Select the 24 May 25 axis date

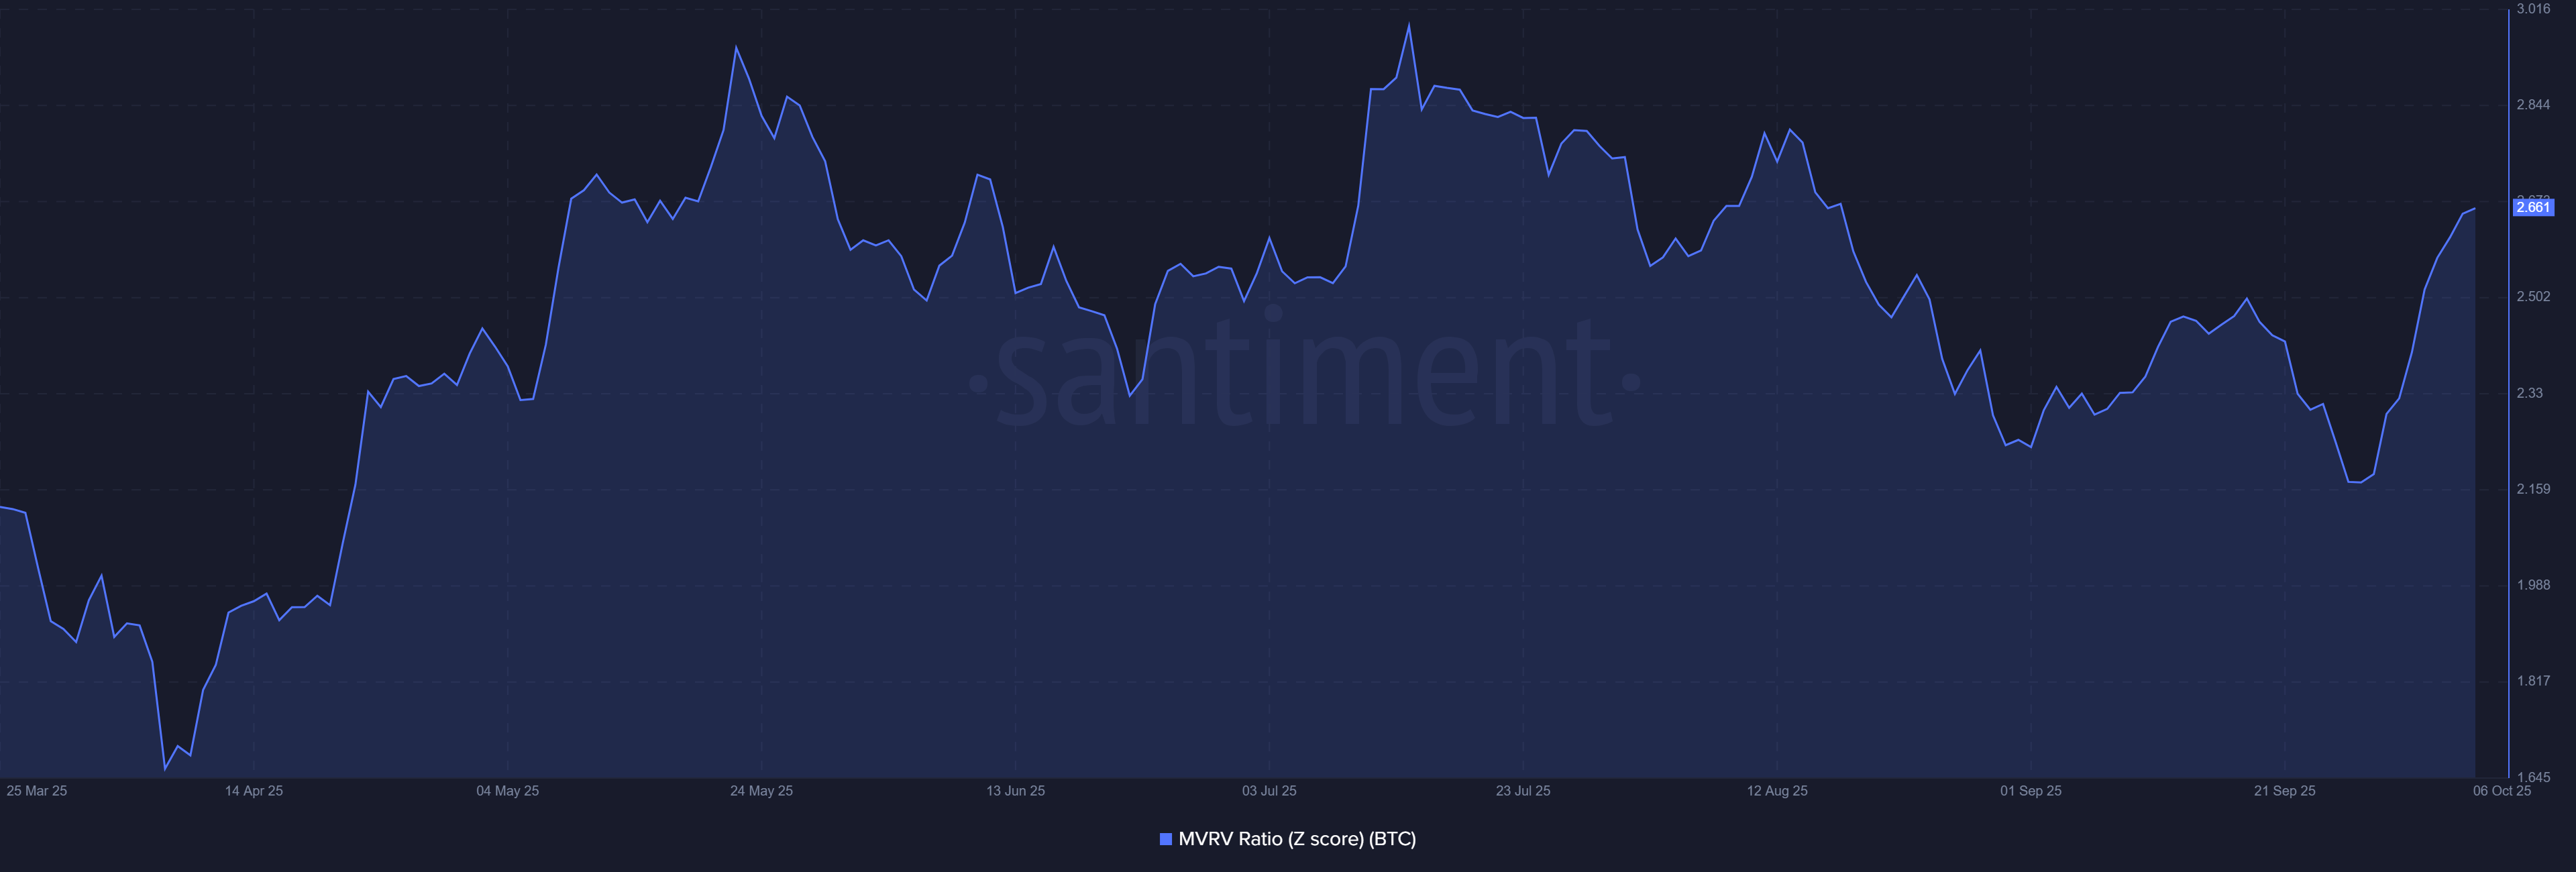tap(761, 791)
